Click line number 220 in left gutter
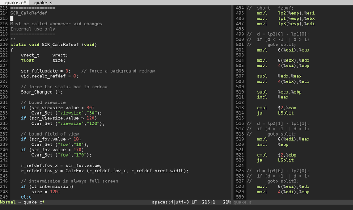The image size is (353, 210). click(x=4, y=45)
